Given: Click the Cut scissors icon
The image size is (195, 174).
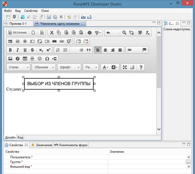Looking at the screenshot, I should click(x=52, y=33).
